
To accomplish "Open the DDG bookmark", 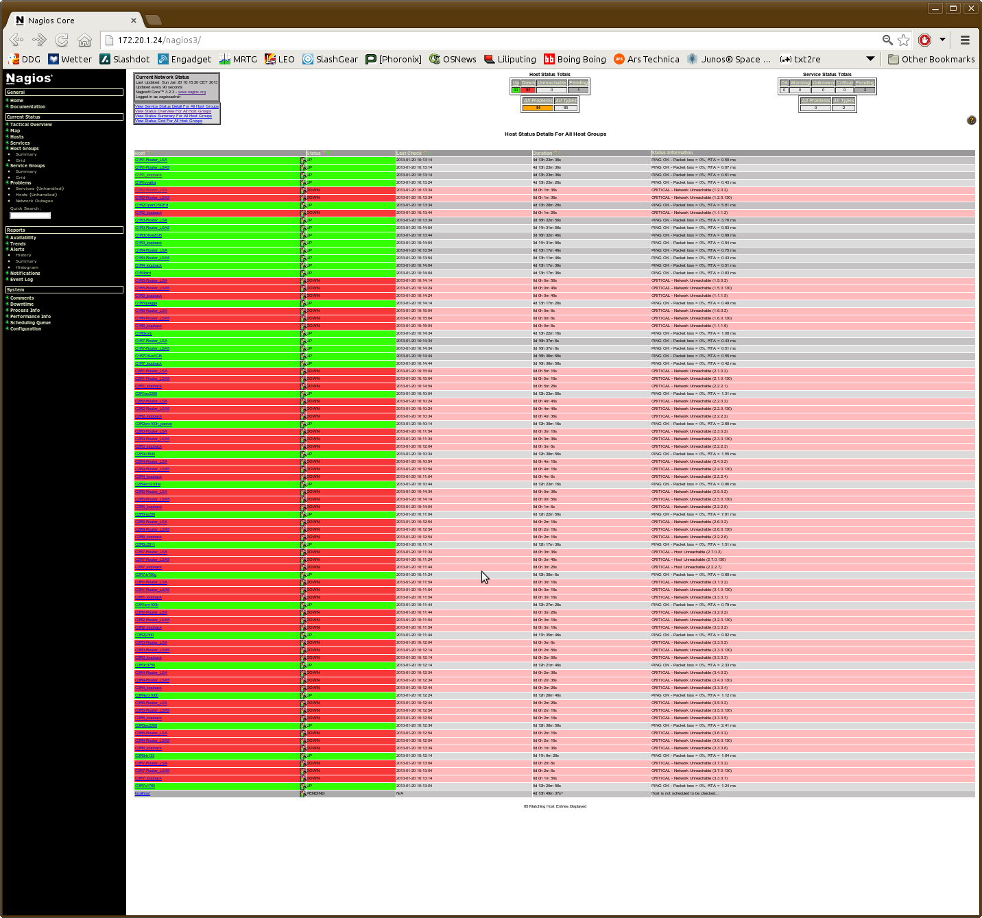I will [24, 59].
